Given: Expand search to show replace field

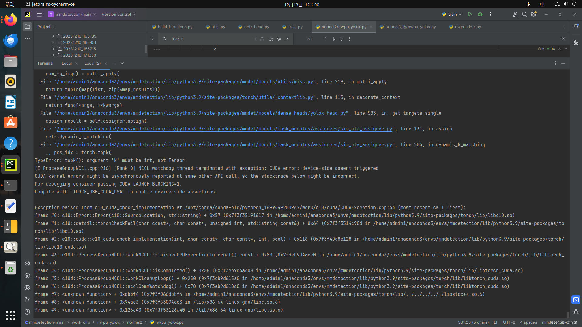Looking at the screenshot, I should coord(152,39).
